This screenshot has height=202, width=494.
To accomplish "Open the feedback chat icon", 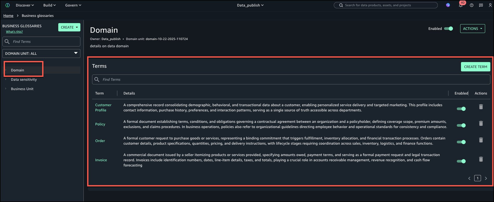I will pos(481,5).
